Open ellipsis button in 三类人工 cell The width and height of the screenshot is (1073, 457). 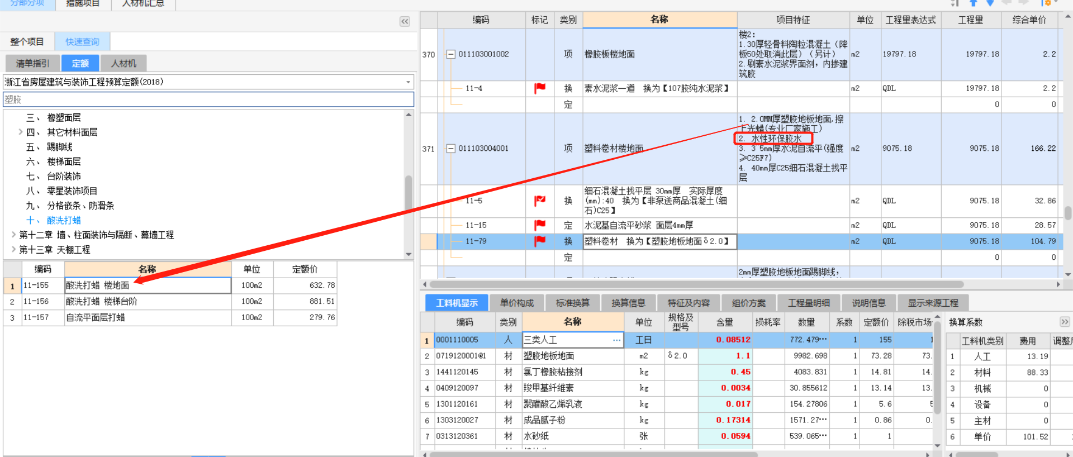[616, 340]
